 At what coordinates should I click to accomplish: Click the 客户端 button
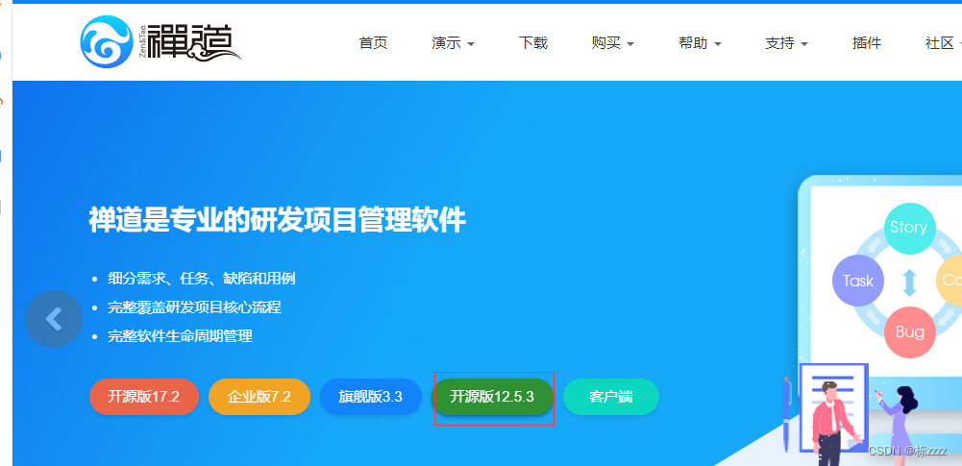pos(611,397)
